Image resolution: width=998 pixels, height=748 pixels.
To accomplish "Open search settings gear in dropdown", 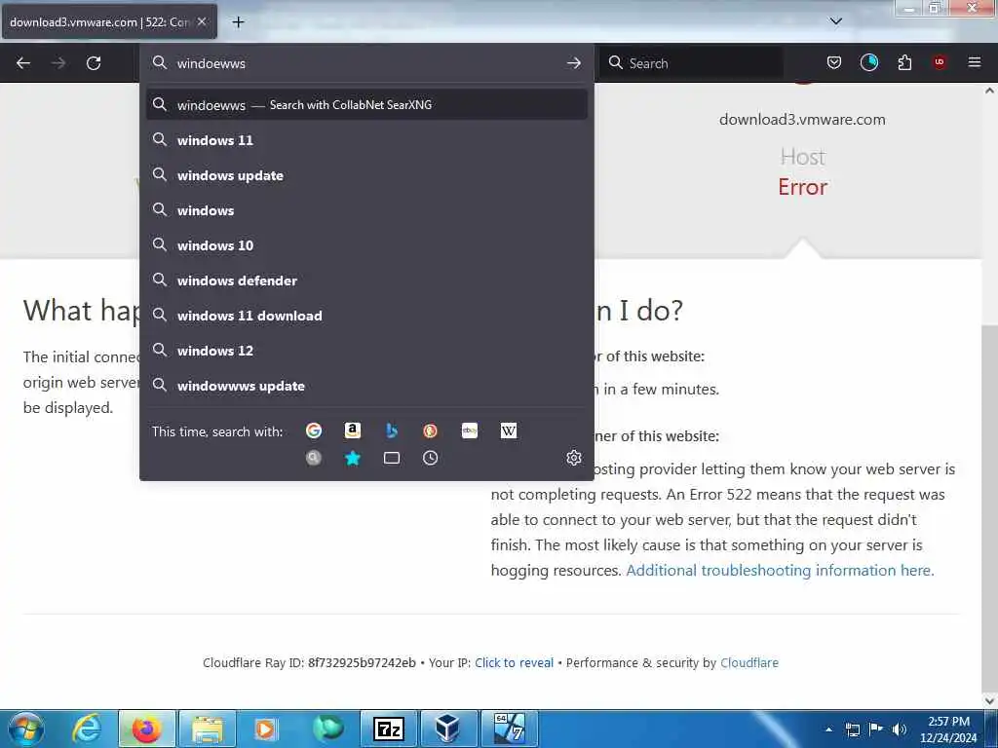I will [573, 458].
